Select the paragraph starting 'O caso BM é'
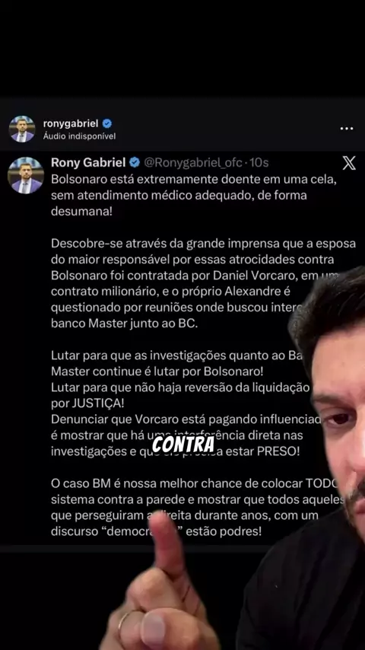The image size is (365, 650). tap(198, 508)
